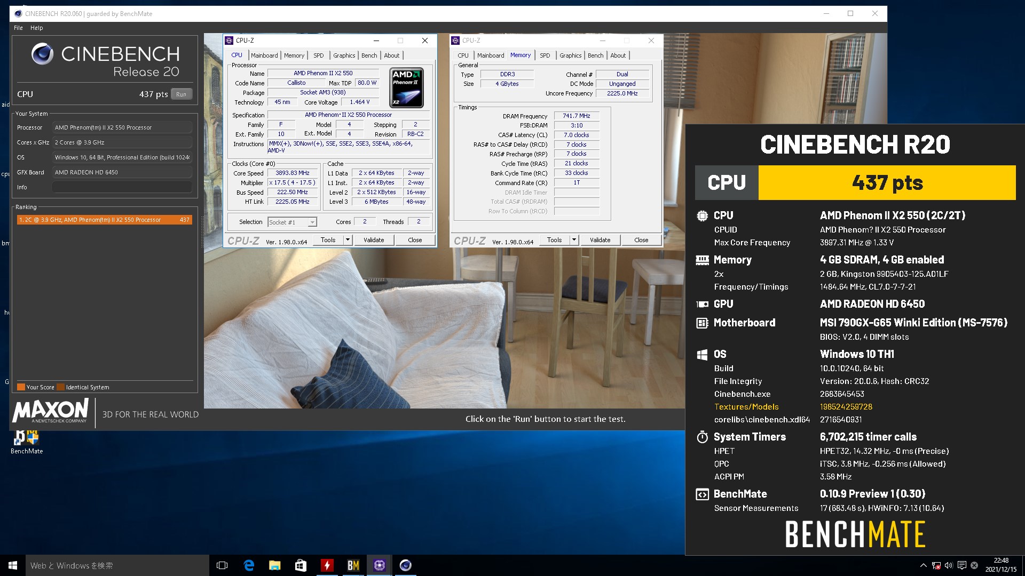Viewport: 1025px width, 576px height.
Task: Click the BenchMate OS Windows icon
Action: point(702,354)
